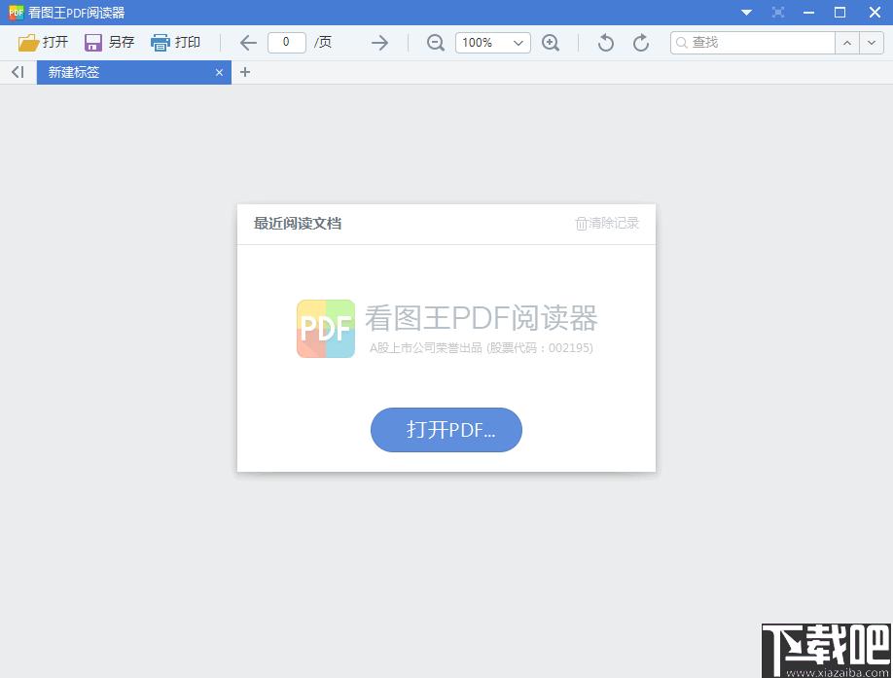The image size is (893, 678).
Task: Find the next search result with the down arrow
Action: [872, 43]
